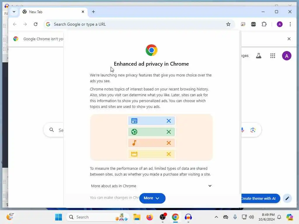Open the Audacity headphones taskbar icon
299x224 pixels.
coord(188,217)
